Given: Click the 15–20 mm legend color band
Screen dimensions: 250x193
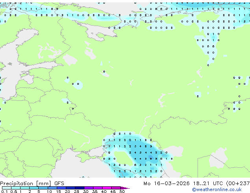Looking at the screenshot, I should (x=62, y=188).
